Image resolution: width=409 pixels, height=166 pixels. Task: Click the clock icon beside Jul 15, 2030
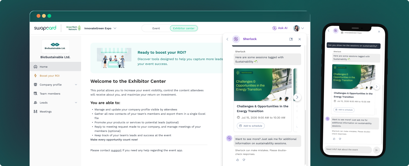(238, 118)
